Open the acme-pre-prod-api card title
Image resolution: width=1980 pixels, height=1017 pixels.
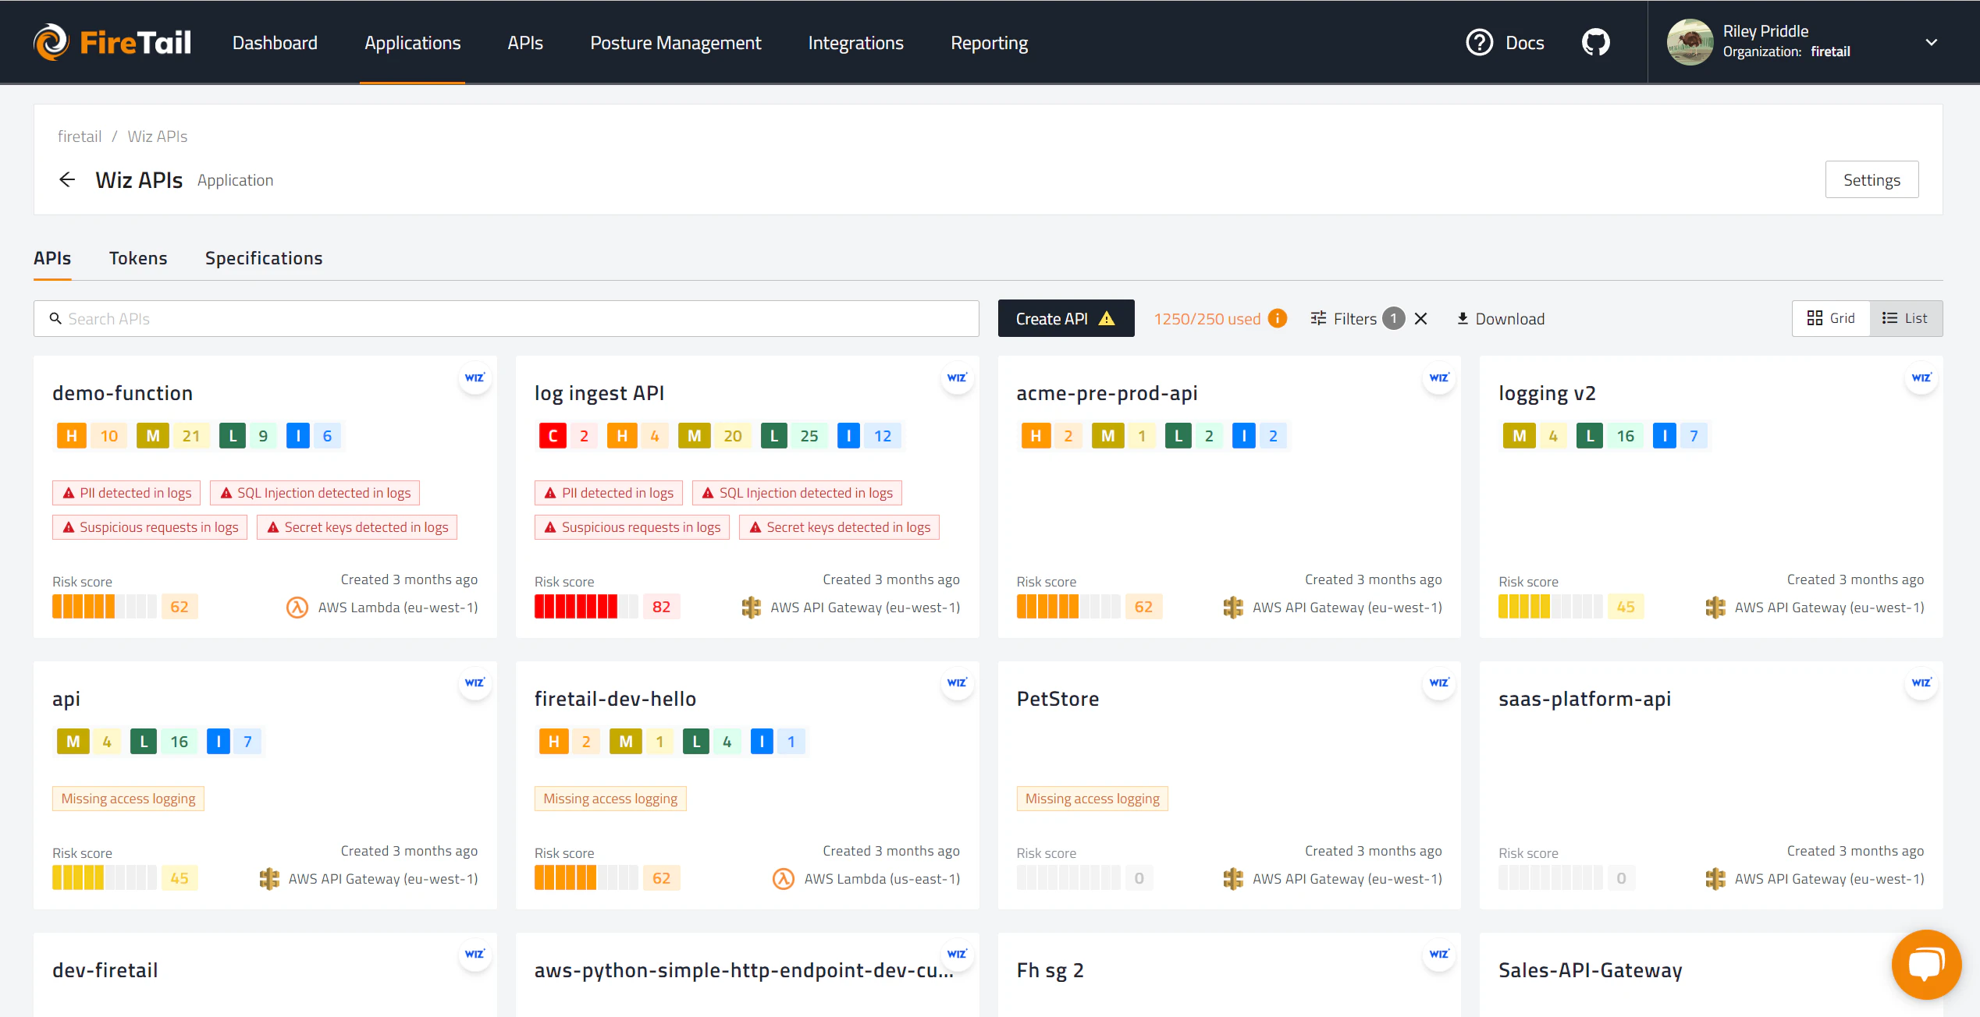coord(1107,393)
